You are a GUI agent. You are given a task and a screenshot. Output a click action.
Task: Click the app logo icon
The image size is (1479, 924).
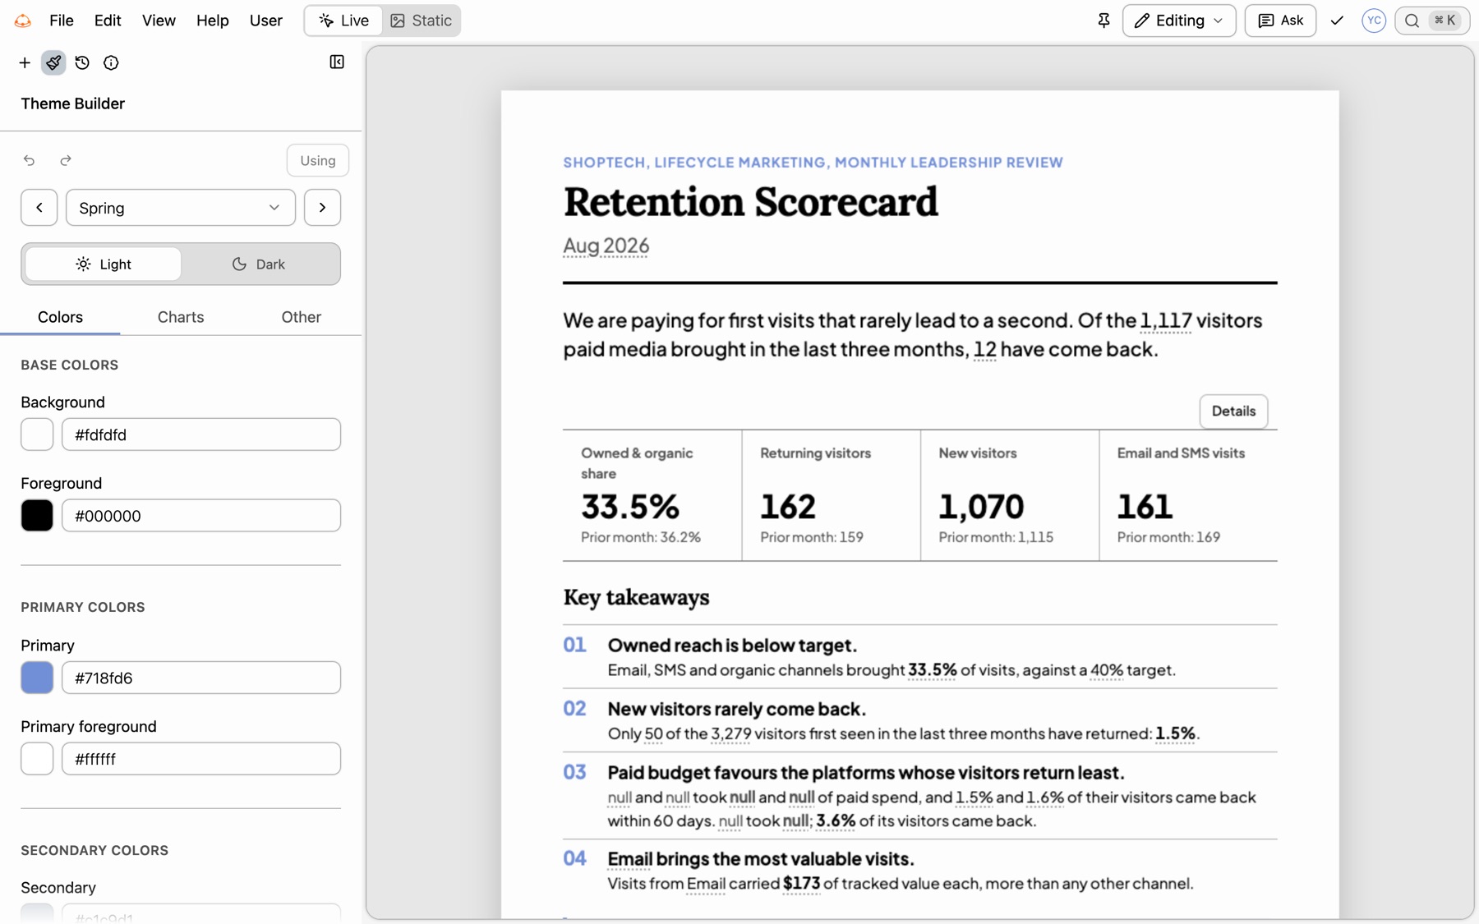coord(23,21)
